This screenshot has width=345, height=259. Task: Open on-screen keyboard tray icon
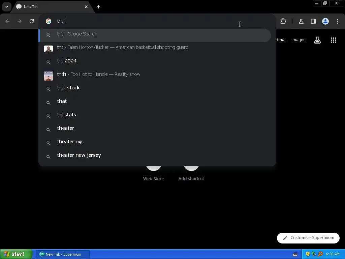pyautogui.click(x=295, y=254)
